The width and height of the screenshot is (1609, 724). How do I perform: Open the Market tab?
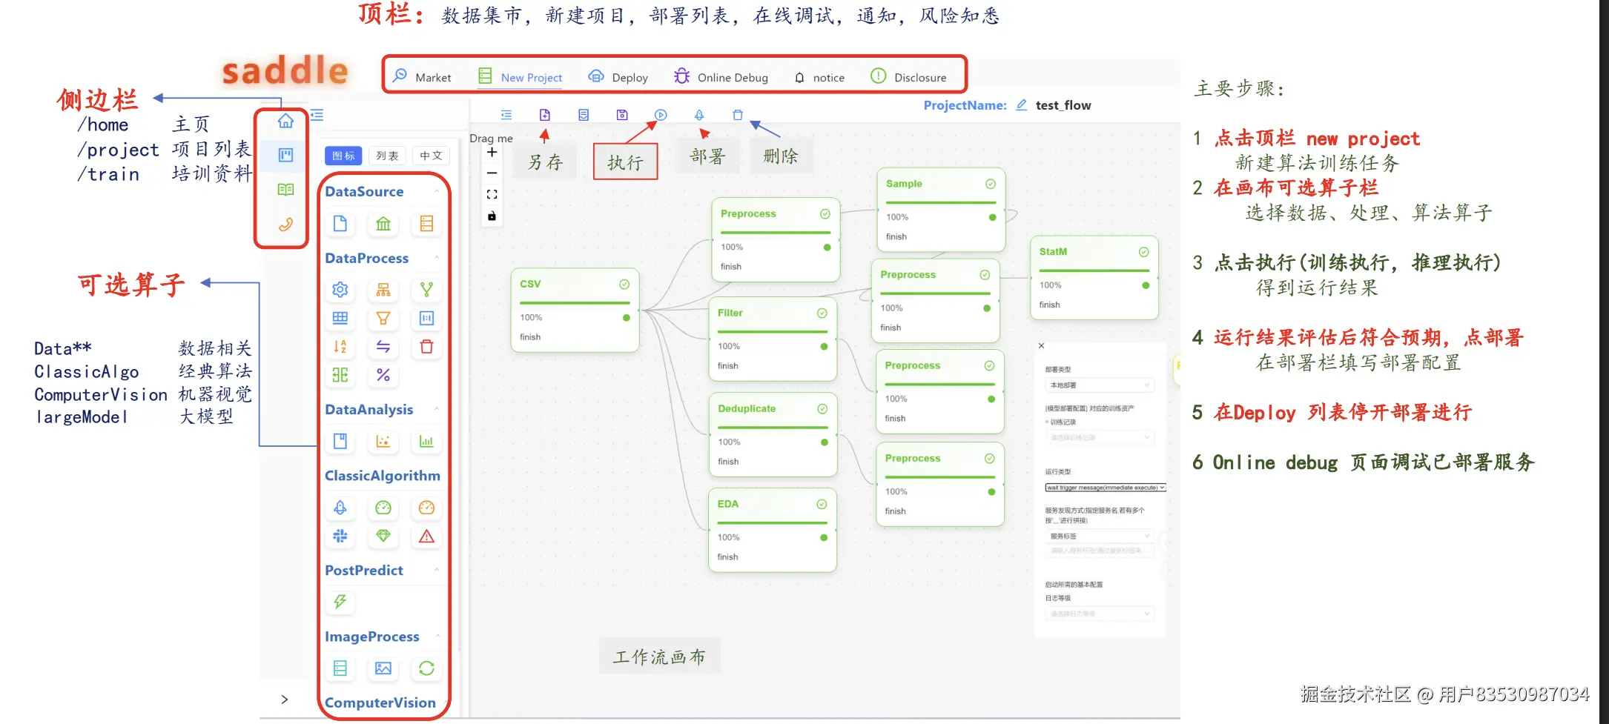pos(422,77)
